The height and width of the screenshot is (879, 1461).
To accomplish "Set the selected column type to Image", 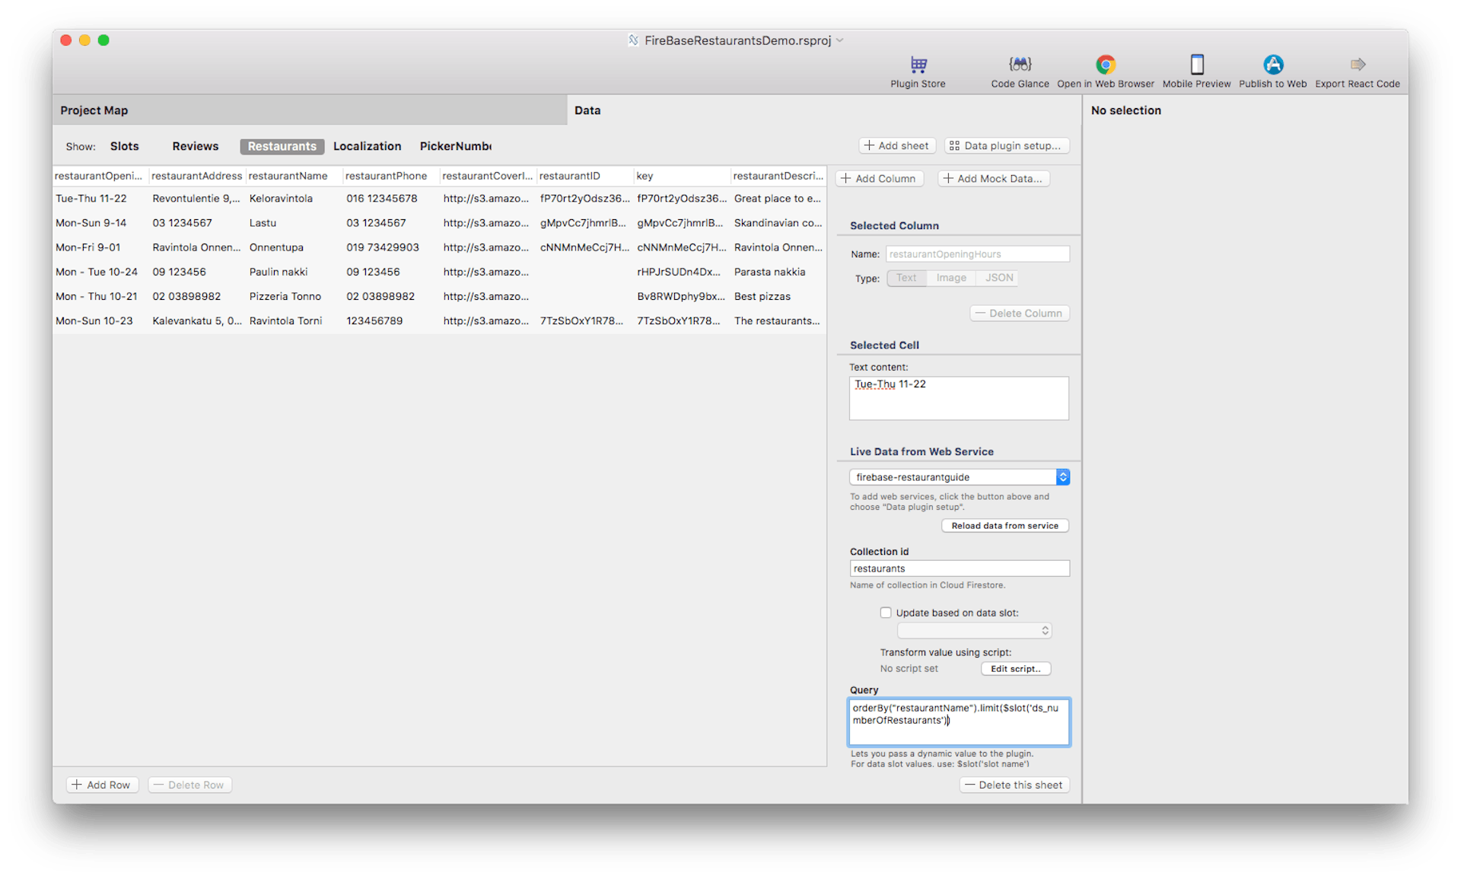I will coord(950,278).
